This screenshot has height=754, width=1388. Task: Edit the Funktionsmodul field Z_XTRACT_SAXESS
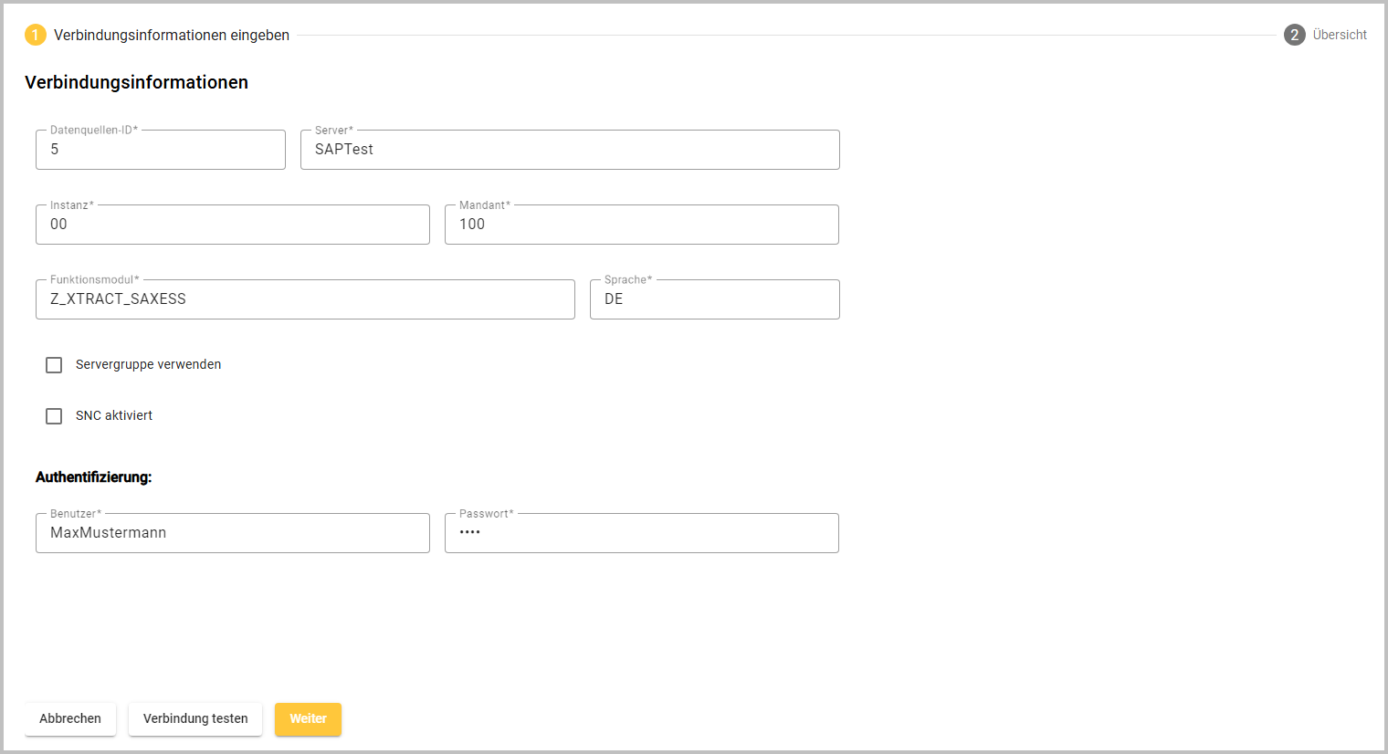coord(305,299)
